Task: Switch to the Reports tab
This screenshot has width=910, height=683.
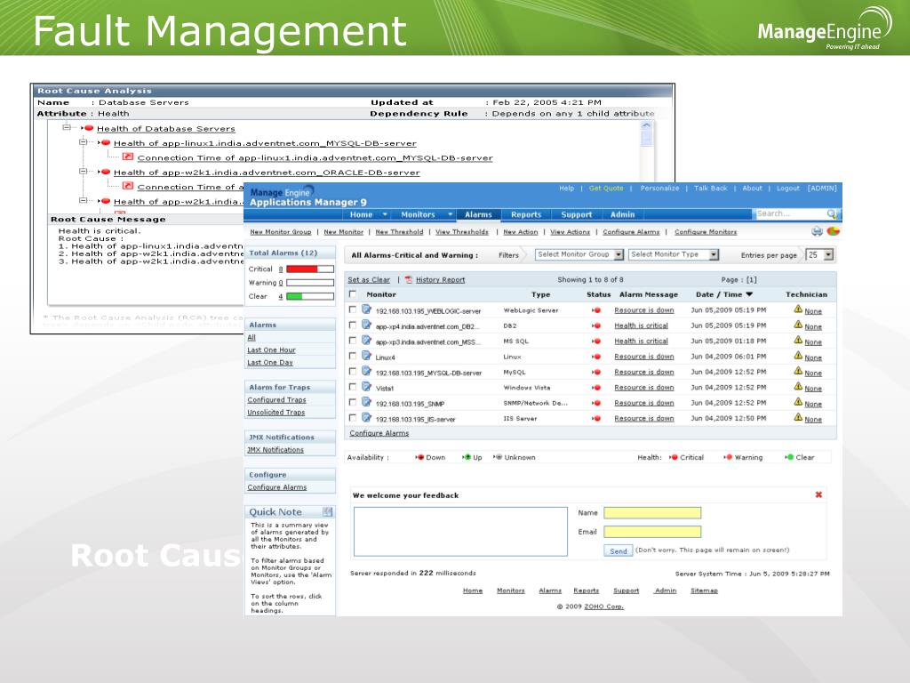Action: click(526, 214)
